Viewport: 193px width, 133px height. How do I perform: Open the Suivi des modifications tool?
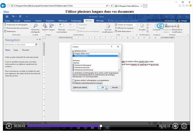(108, 28)
